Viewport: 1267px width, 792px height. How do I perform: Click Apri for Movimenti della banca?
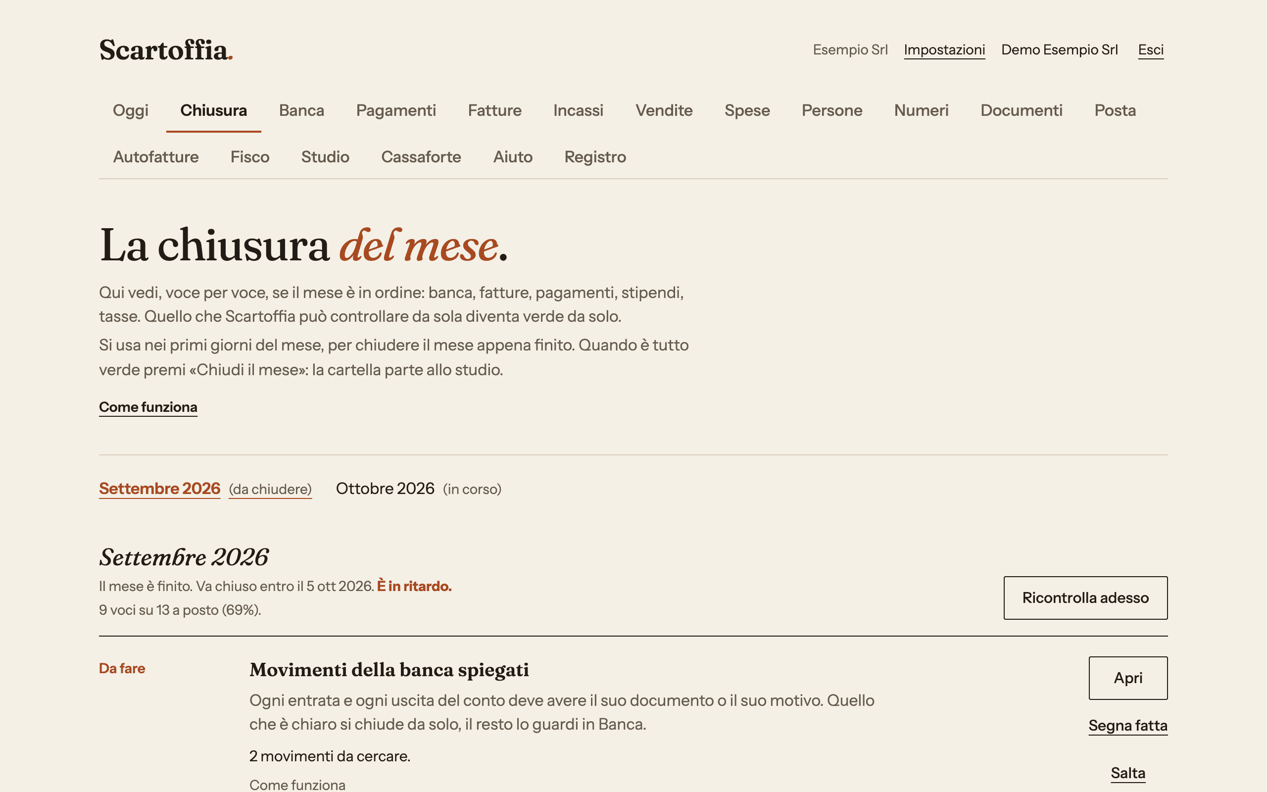pyautogui.click(x=1128, y=678)
